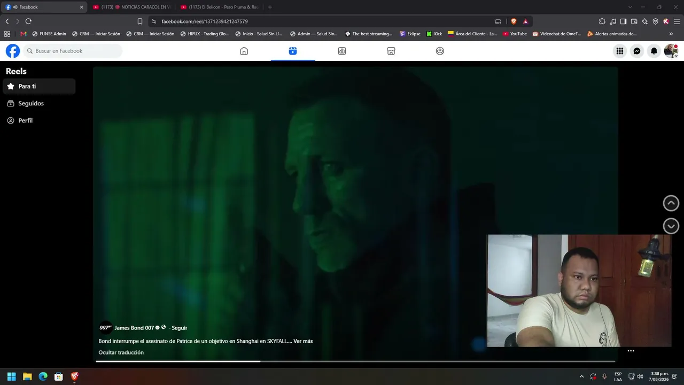Image resolution: width=684 pixels, height=385 pixels.
Task: Click the Buscar en Facebook search field
Action: tap(73, 51)
